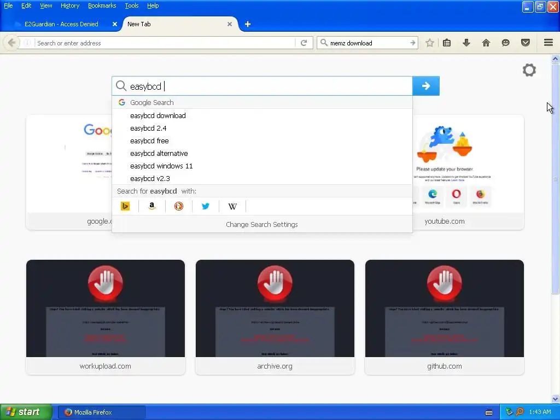Choose suggestion easybcd v2.3
Image resolution: width=560 pixels, height=420 pixels.
262,178
